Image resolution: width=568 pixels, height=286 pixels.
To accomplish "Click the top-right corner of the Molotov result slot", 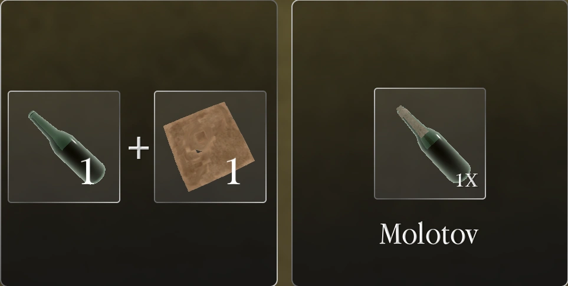I will click(x=484, y=89).
